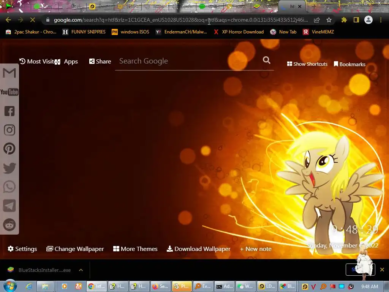Click the share page icon in address bar

(317, 20)
